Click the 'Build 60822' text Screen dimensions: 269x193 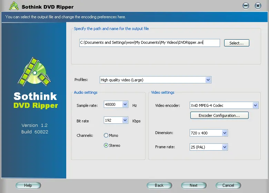click(x=34, y=132)
